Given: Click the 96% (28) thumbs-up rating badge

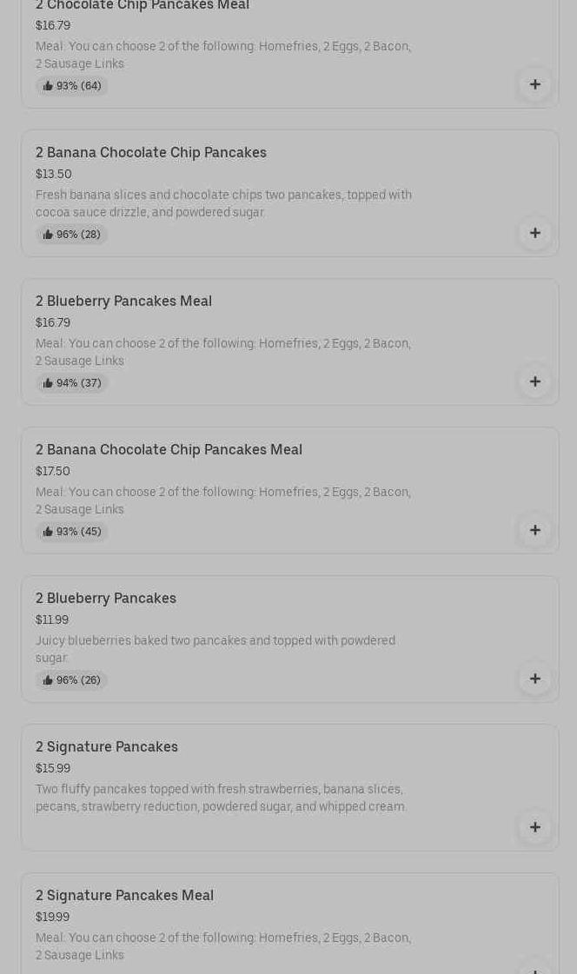Looking at the screenshot, I should click(x=72, y=235).
